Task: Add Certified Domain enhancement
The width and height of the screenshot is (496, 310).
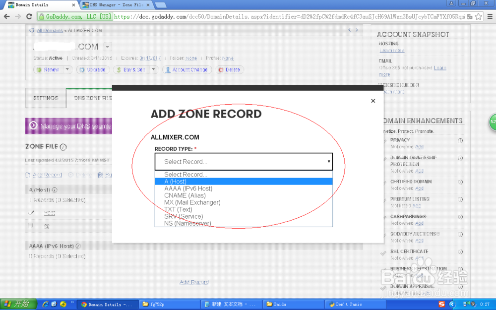Action: point(420,188)
